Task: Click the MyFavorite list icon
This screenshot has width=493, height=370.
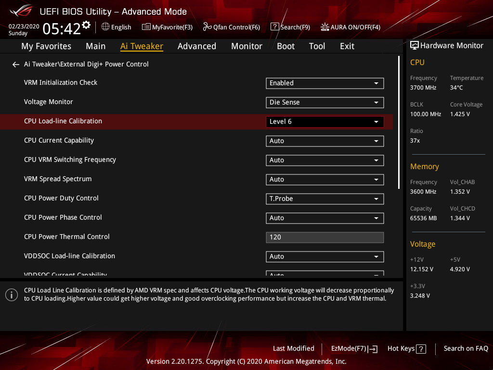Action: pos(146,27)
